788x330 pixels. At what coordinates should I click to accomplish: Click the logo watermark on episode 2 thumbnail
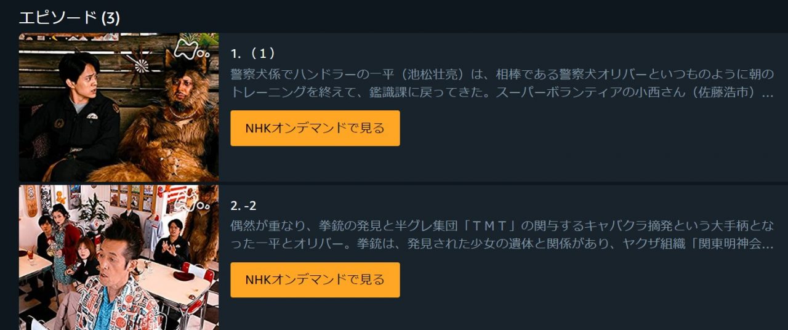194,199
